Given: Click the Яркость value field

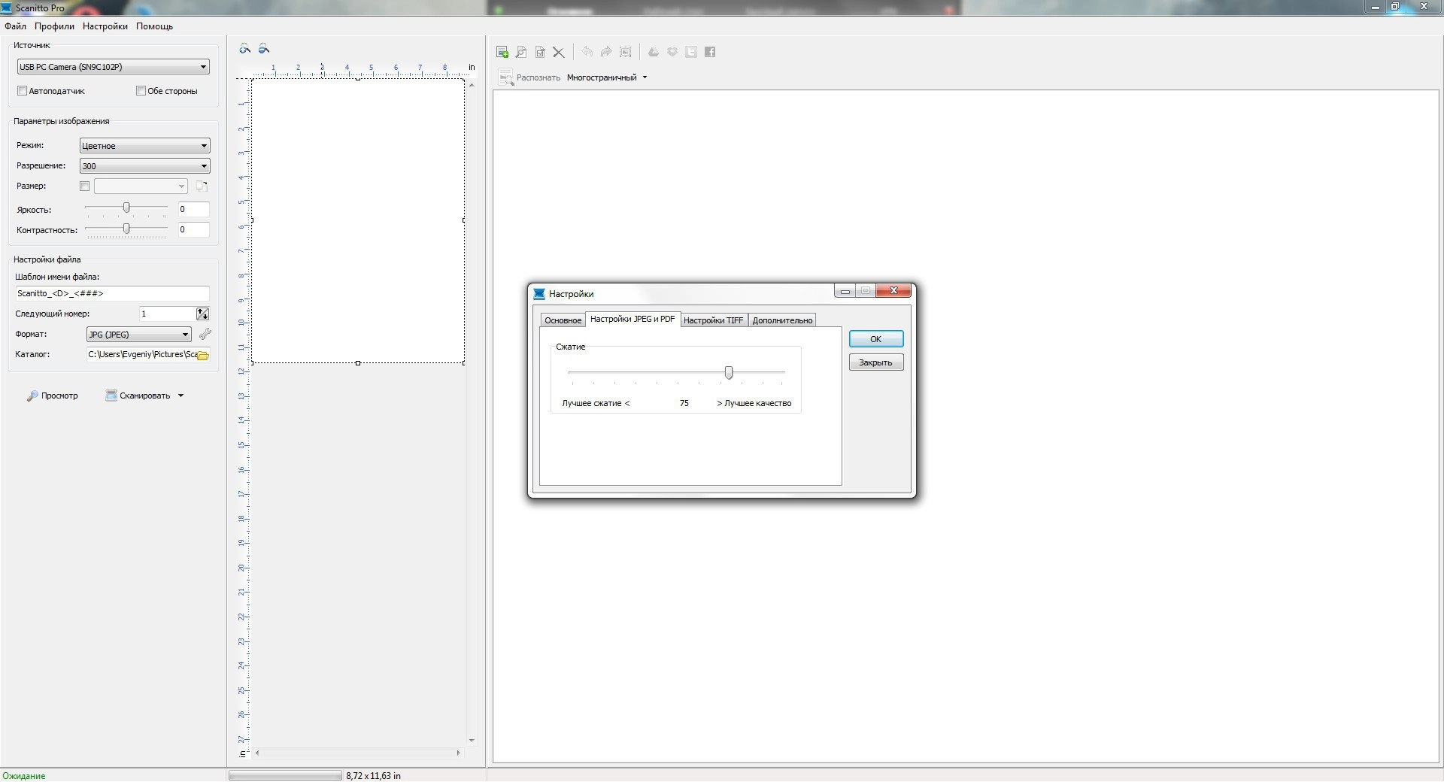Looking at the screenshot, I should pyautogui.click(x=193, y=209).
